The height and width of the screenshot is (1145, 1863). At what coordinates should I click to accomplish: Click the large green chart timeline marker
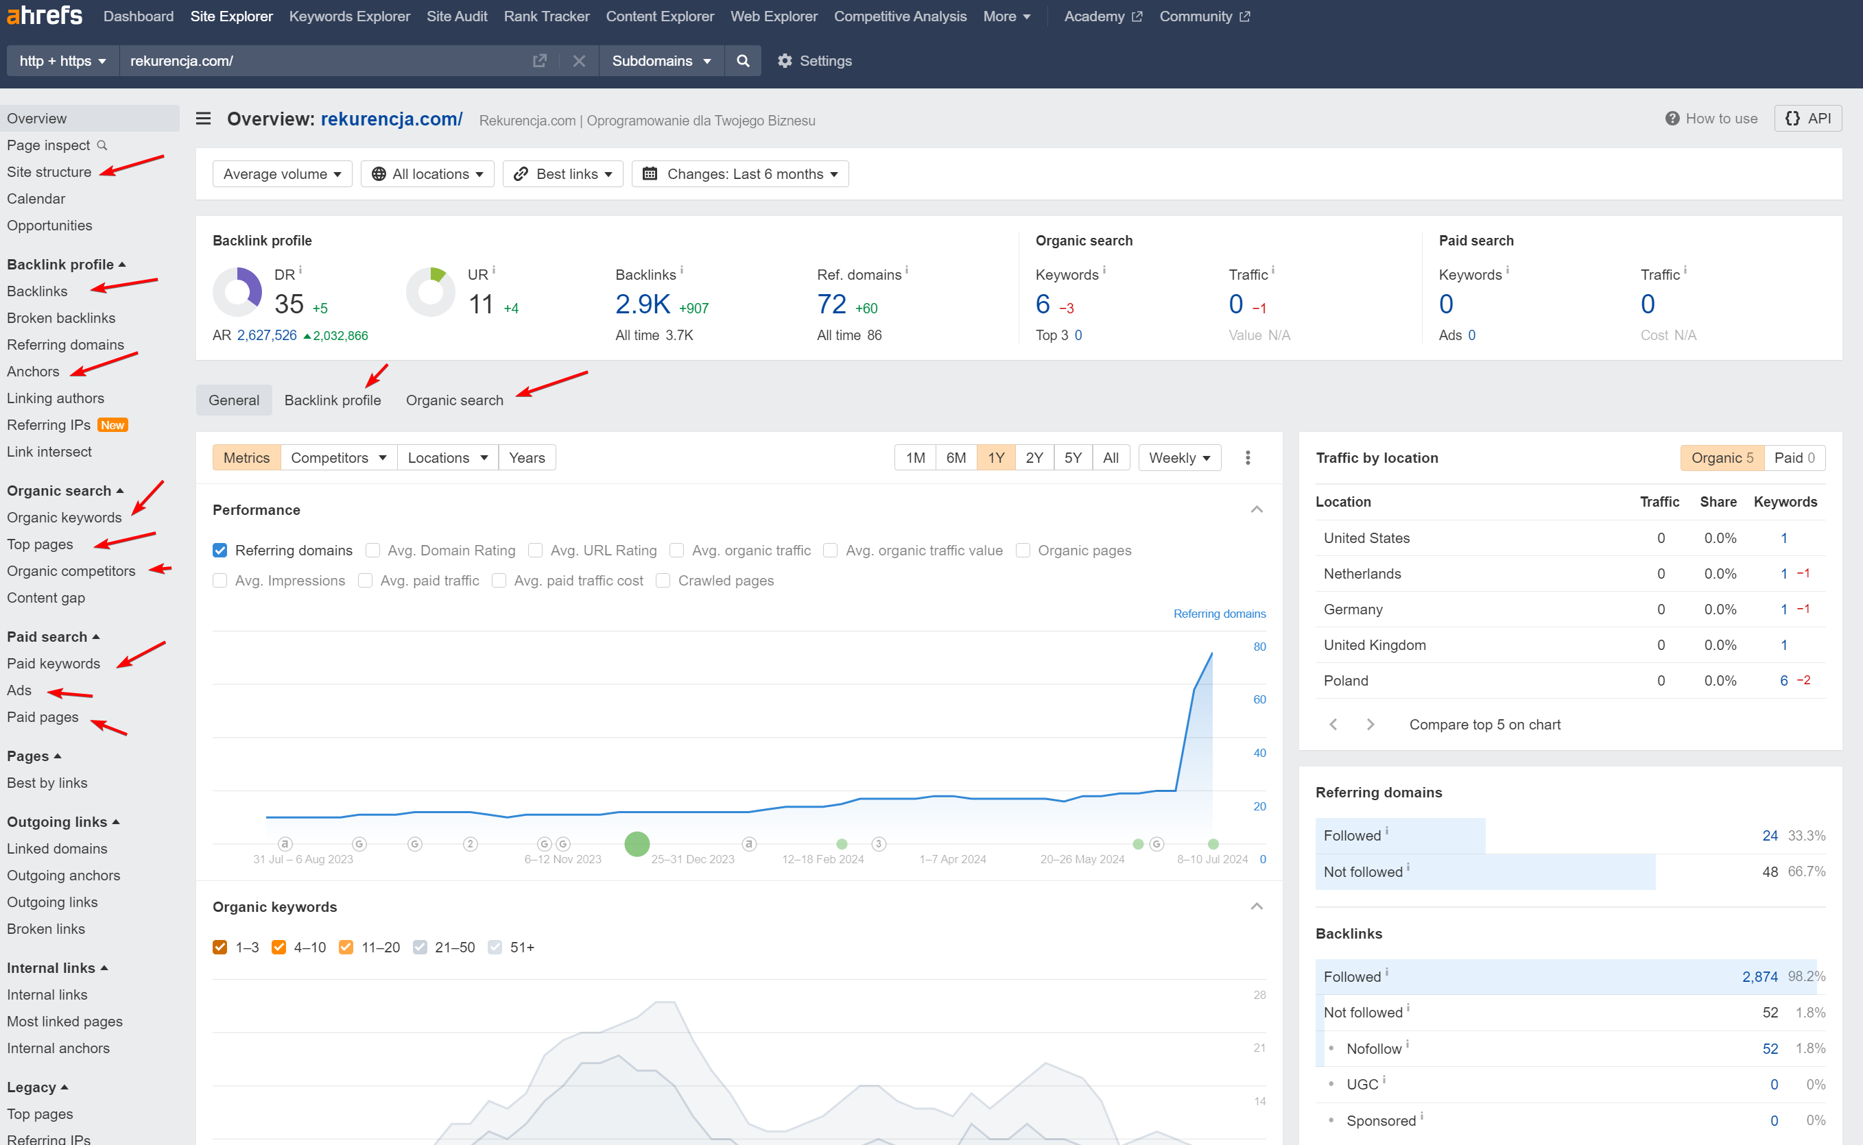point(637,843)
